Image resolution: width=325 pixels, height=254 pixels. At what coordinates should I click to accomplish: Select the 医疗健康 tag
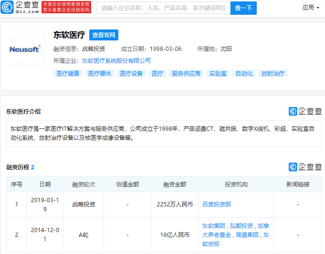tap(68, 74)
